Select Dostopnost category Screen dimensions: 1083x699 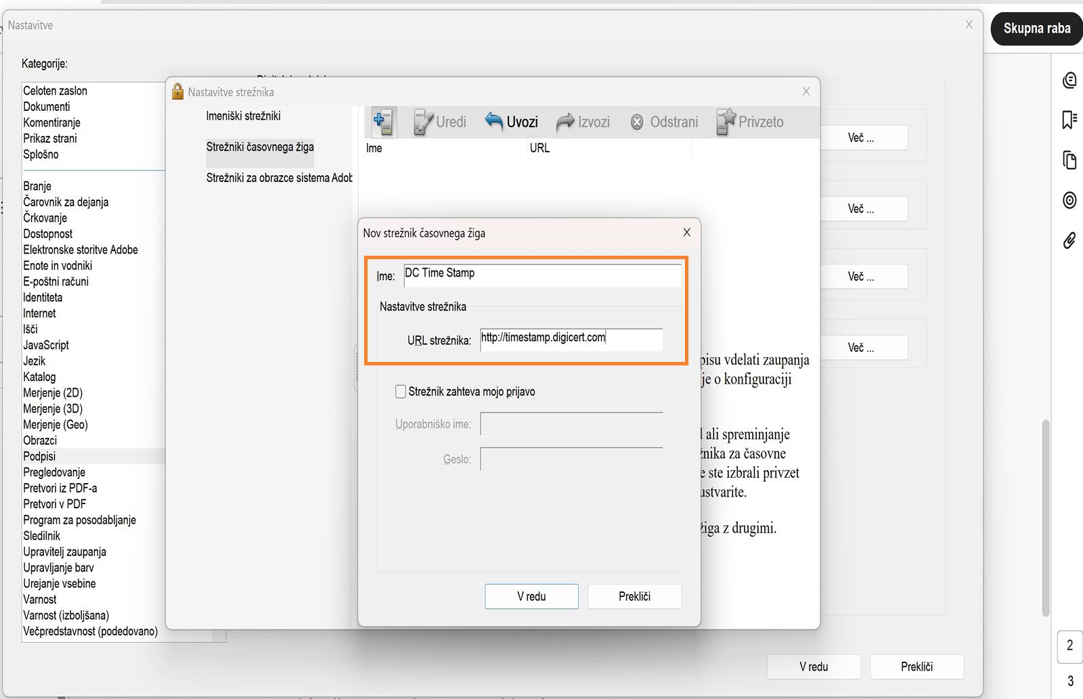tap(48, 234)
